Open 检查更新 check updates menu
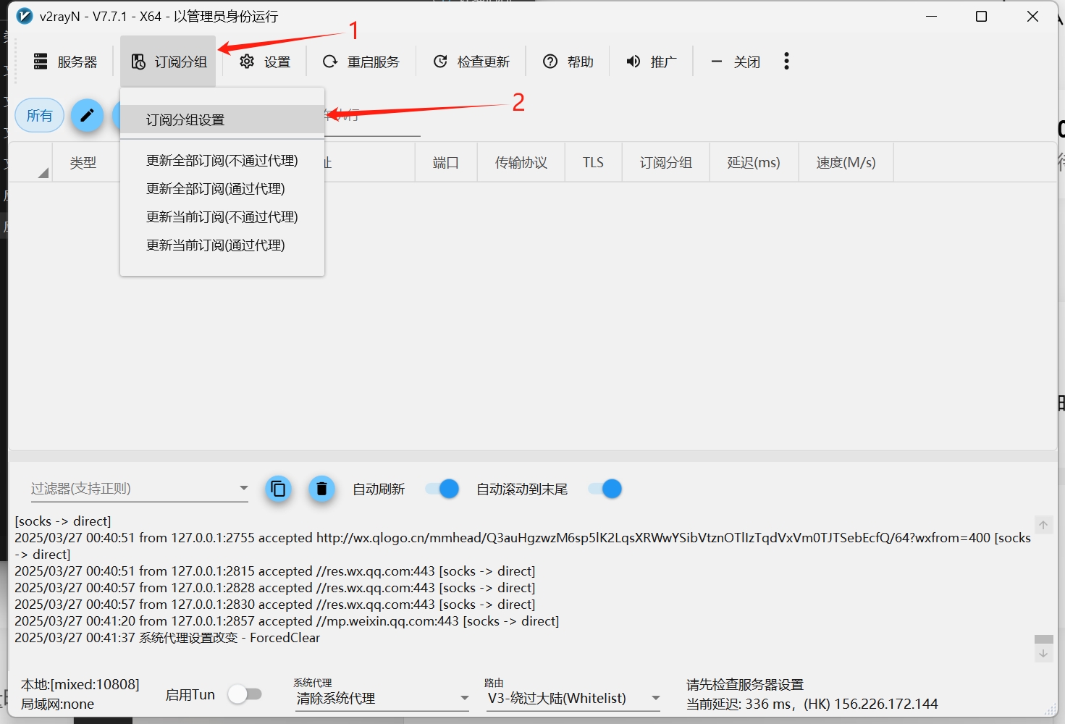 471,62
